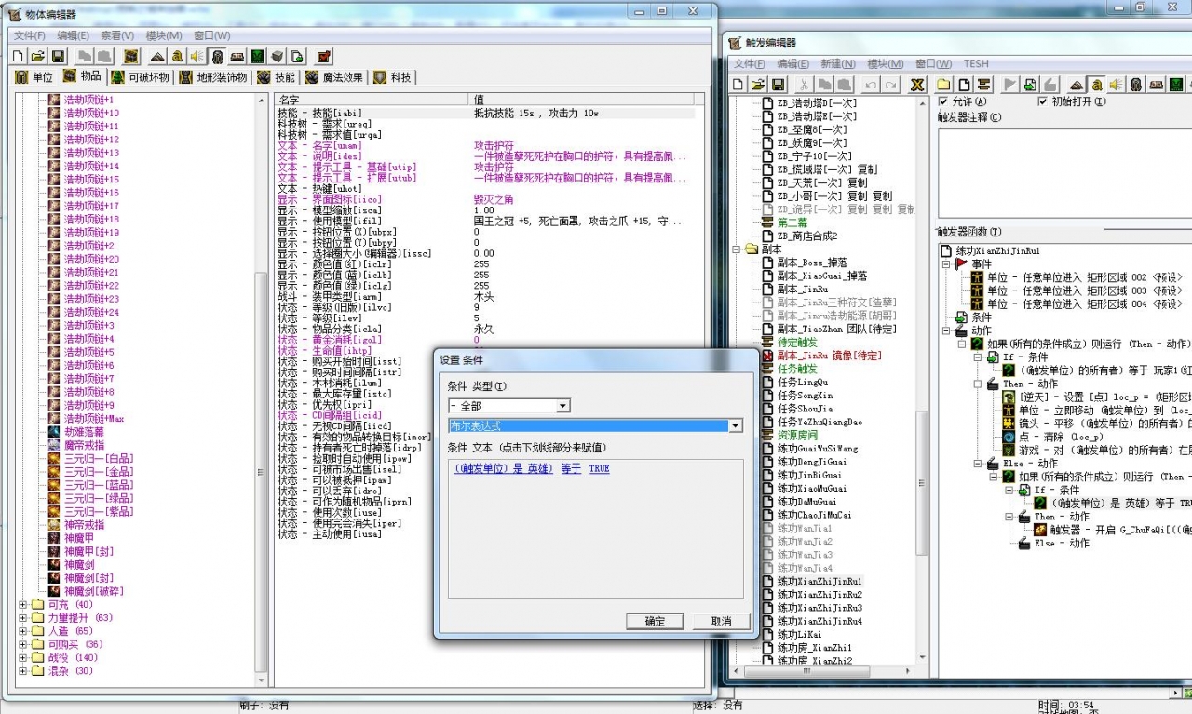Toggle the 允许 checkbox

tap(943, 101)
